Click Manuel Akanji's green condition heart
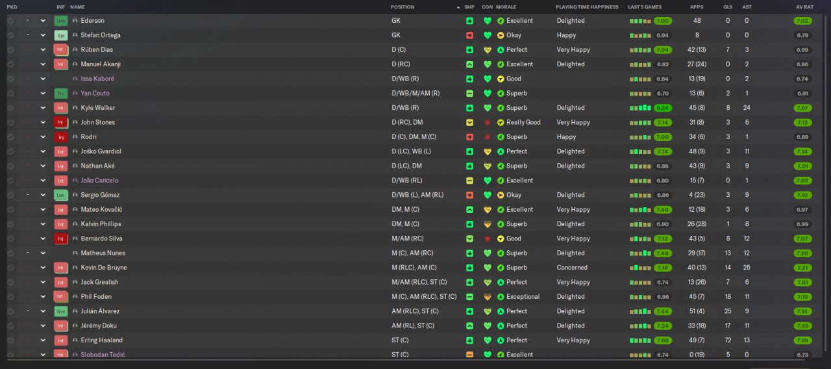This screenshot has width=831, height=369. (488, 64)
